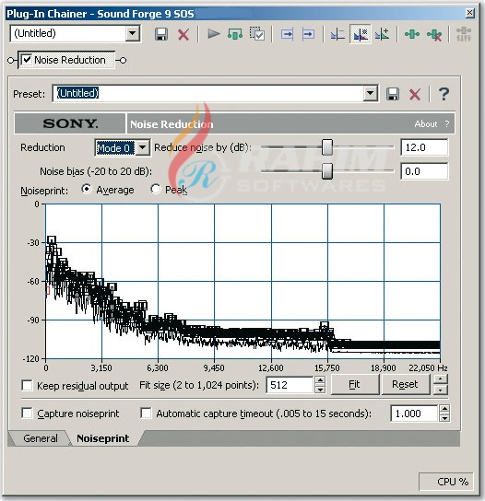This screenshot has width=485, height=501.
Task: Click the green Add Plug-In icon
Action: tap(412, 34)
